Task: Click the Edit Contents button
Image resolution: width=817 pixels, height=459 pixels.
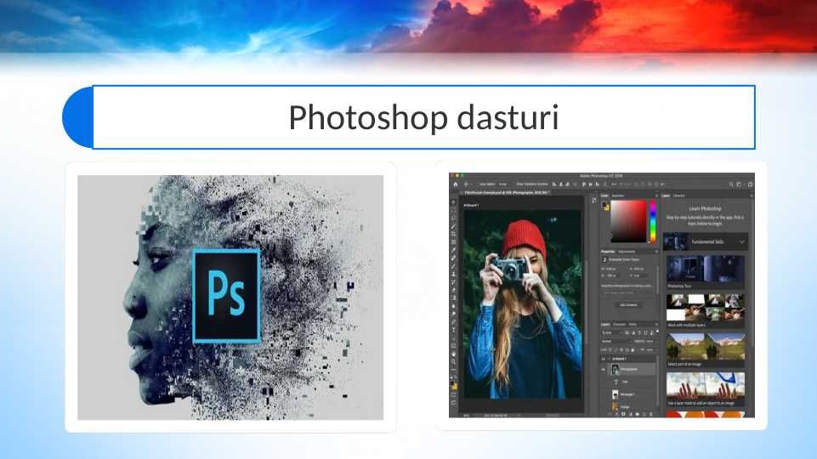Action: click(x=629, y=305)
